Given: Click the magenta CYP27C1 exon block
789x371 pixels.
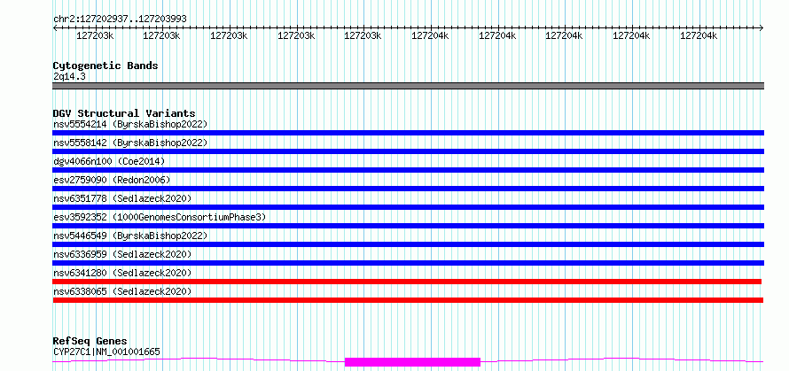Looking at the screenshot, I should 412,362.
